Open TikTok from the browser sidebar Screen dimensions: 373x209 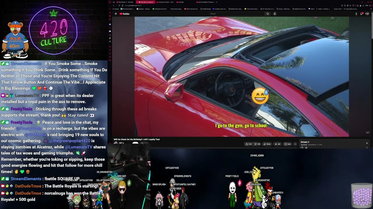110,38
